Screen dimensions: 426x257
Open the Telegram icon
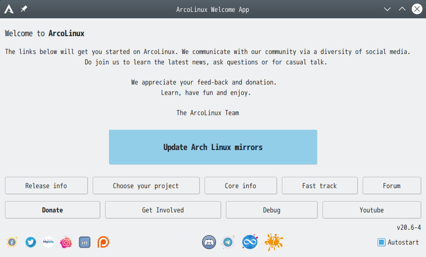pyautogui.click(x=228, y=242)
